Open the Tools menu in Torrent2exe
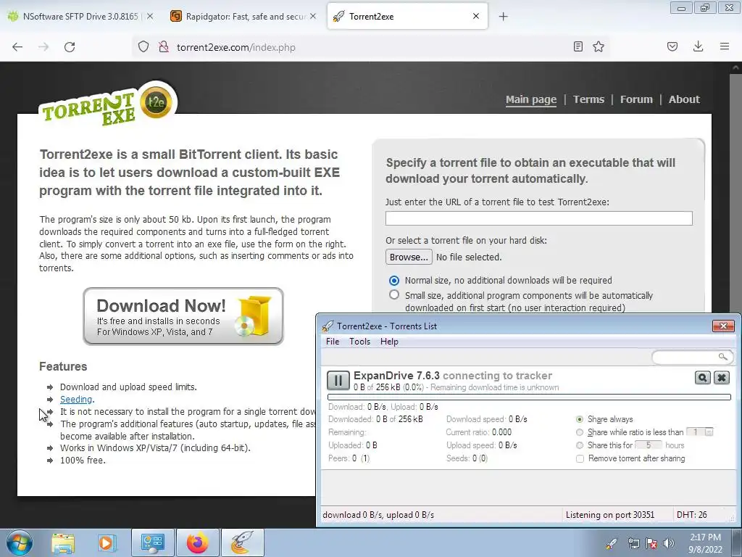The image size is (742, 557). pyautogui.click(x=359, y=342)
